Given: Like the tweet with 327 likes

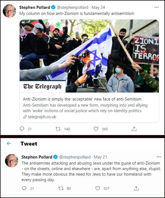Looking at the screenshot, I should (x=98, y=188).
